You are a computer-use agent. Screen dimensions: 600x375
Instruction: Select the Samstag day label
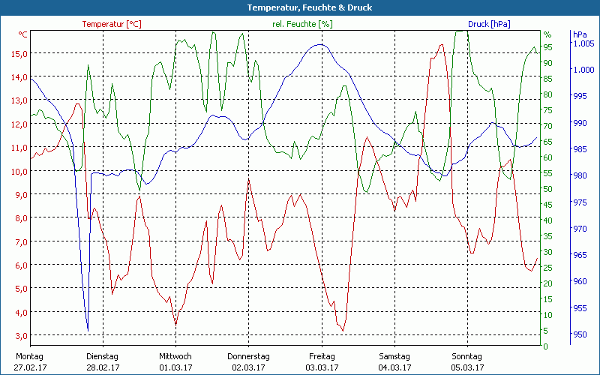coord(394,356)
